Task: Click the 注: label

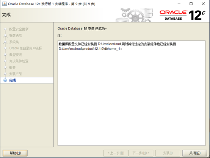Action: point(60,36)
